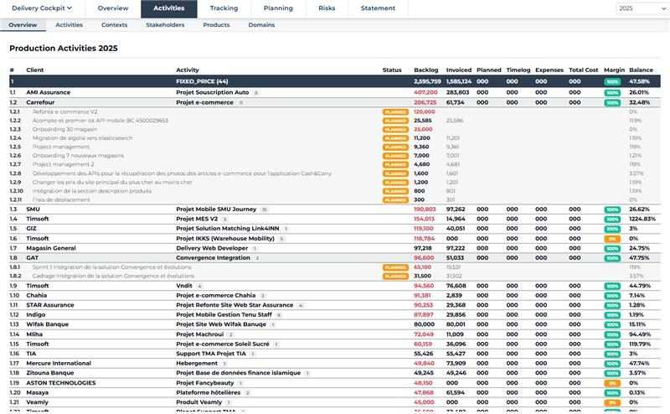
Task: Click the Backlog column header
Action: coord(425,70)
